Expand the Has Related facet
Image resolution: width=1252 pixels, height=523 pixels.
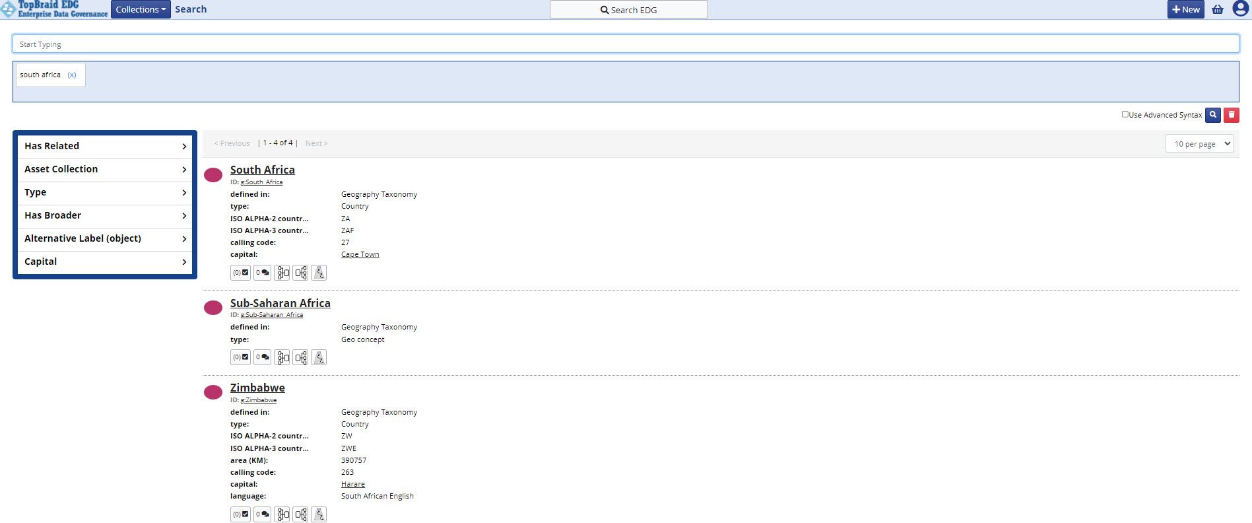coord(105,146)
